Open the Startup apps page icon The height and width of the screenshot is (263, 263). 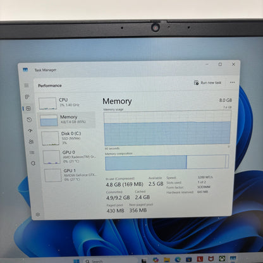click(30, 131)
